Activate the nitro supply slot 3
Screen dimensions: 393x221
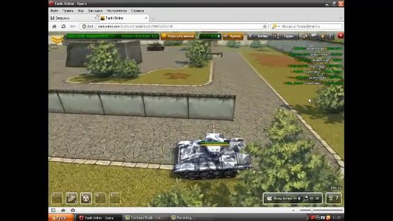pos(86,198)
